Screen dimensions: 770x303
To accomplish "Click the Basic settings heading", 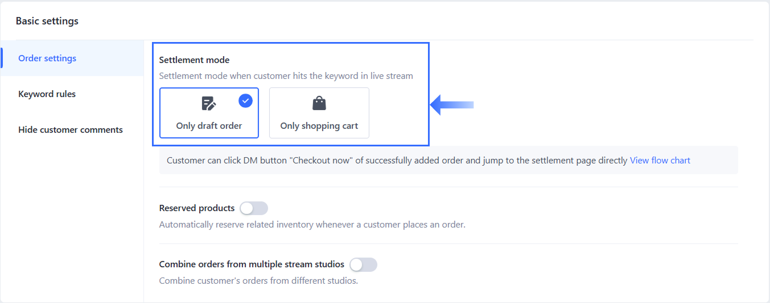I will click(x=47, y=21).
